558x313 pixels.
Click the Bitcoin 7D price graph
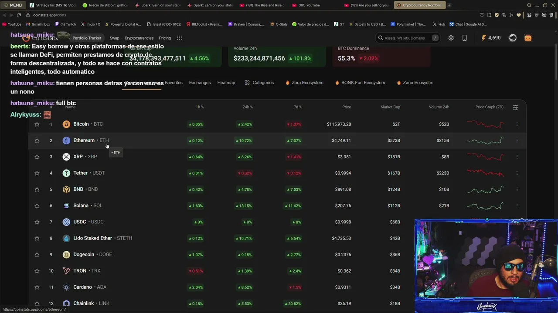click(x=485, y=124)
